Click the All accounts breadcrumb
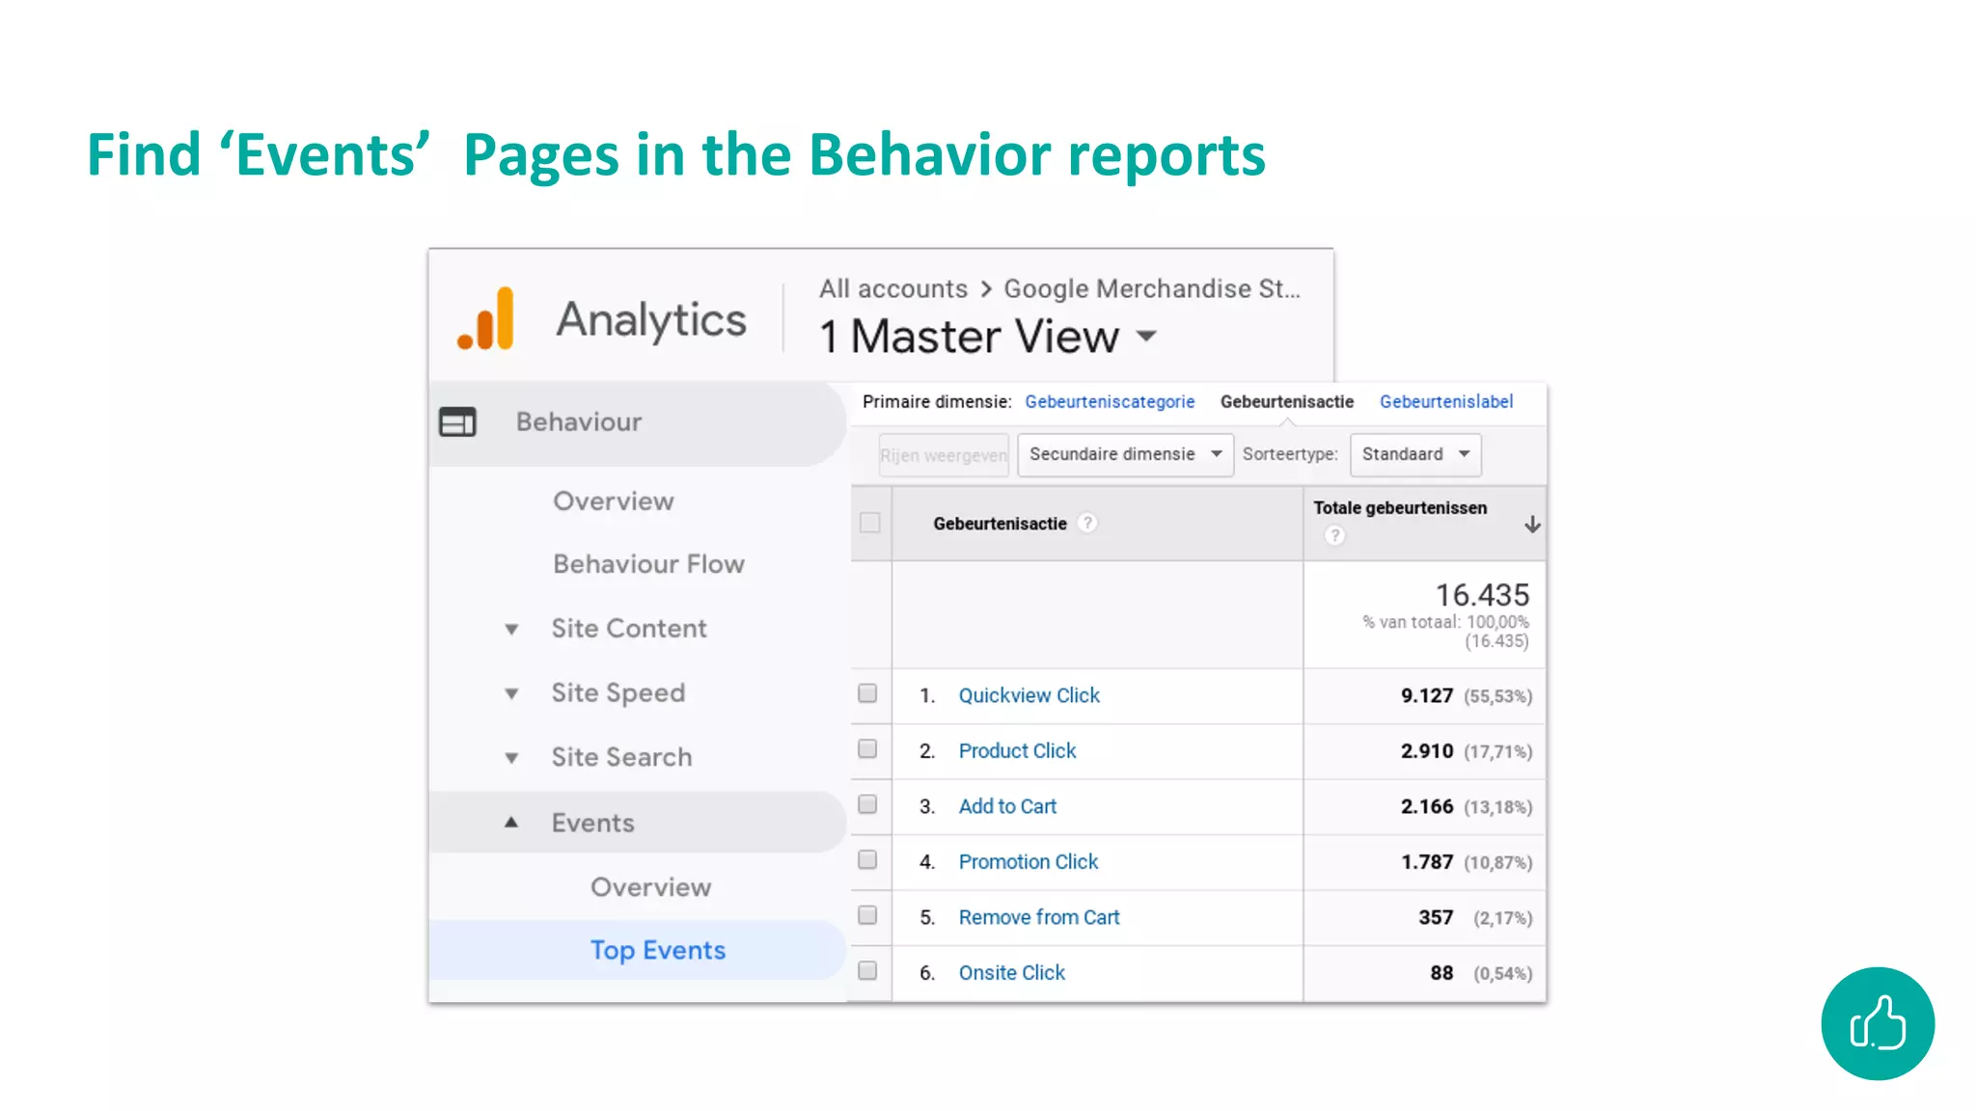The width and height of the screenshot is (1976, 1111). coord(893,288)
